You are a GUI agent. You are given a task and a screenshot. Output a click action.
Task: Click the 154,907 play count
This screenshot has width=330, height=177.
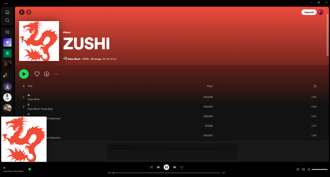(208, 136)
